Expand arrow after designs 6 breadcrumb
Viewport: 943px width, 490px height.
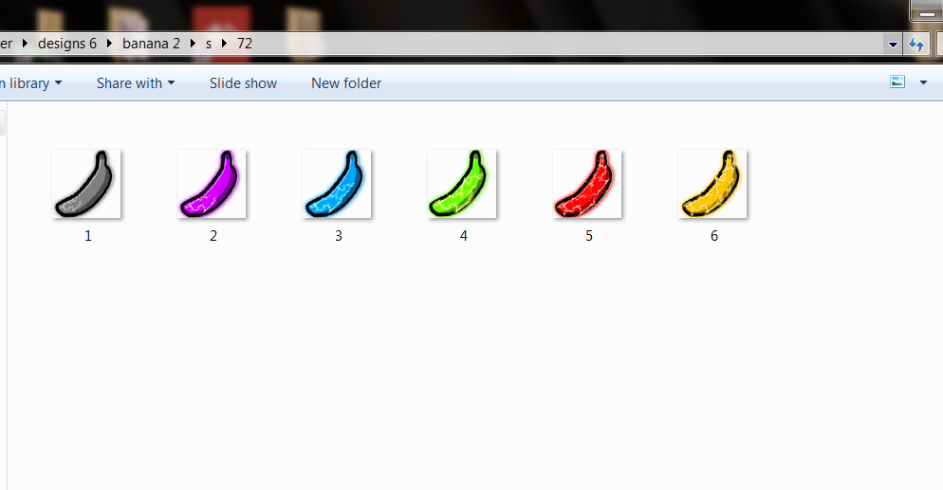[x=109, y=44]
